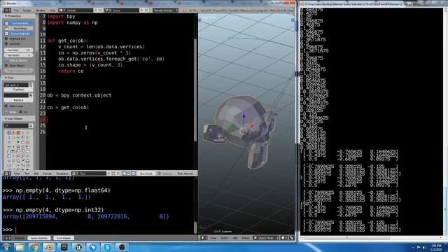Delete the current Default screen layout
Screen dimensions: 448x252
pos(100,10)
